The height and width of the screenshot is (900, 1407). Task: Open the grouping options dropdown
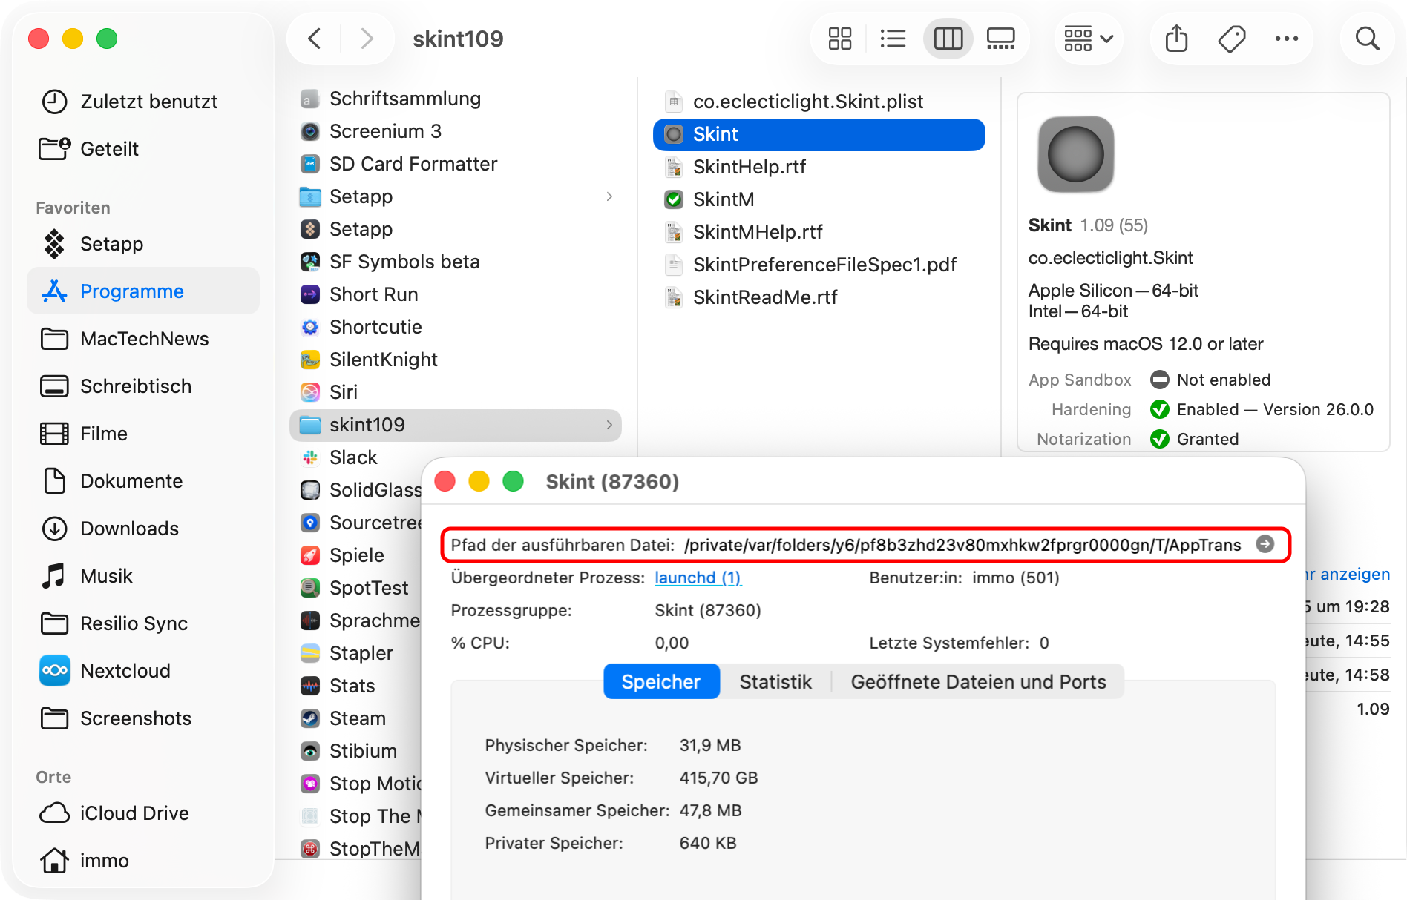click(1088, 39)
